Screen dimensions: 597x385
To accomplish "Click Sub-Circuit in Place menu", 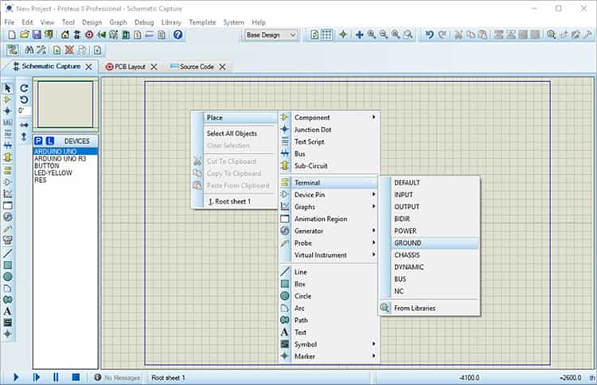I will [329, 165].
